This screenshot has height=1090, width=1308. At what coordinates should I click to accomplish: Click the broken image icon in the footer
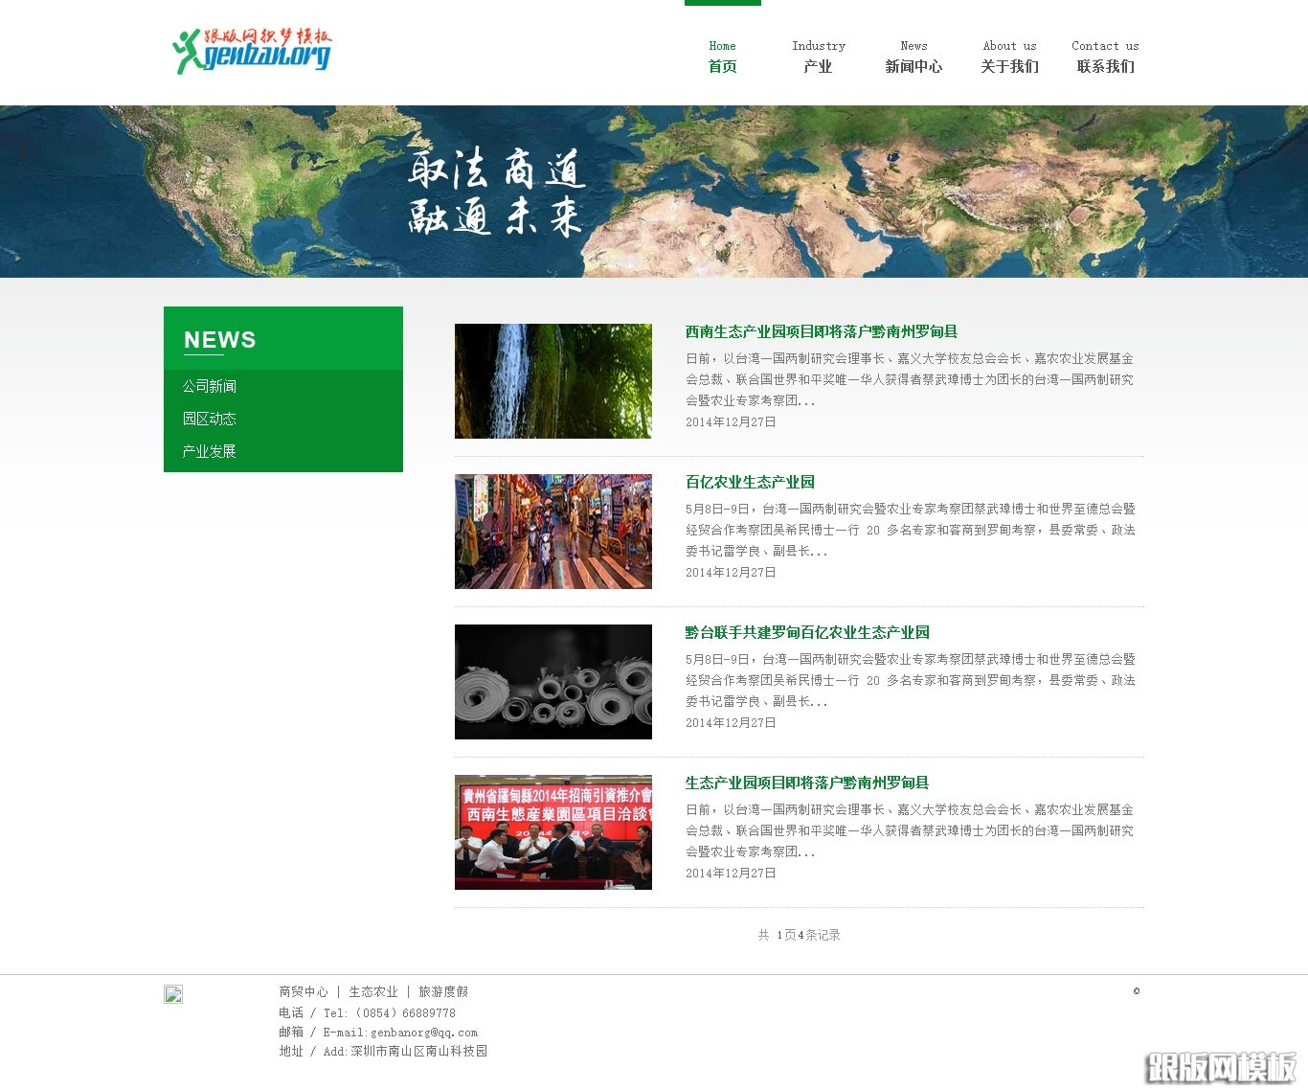click(173, 994)
